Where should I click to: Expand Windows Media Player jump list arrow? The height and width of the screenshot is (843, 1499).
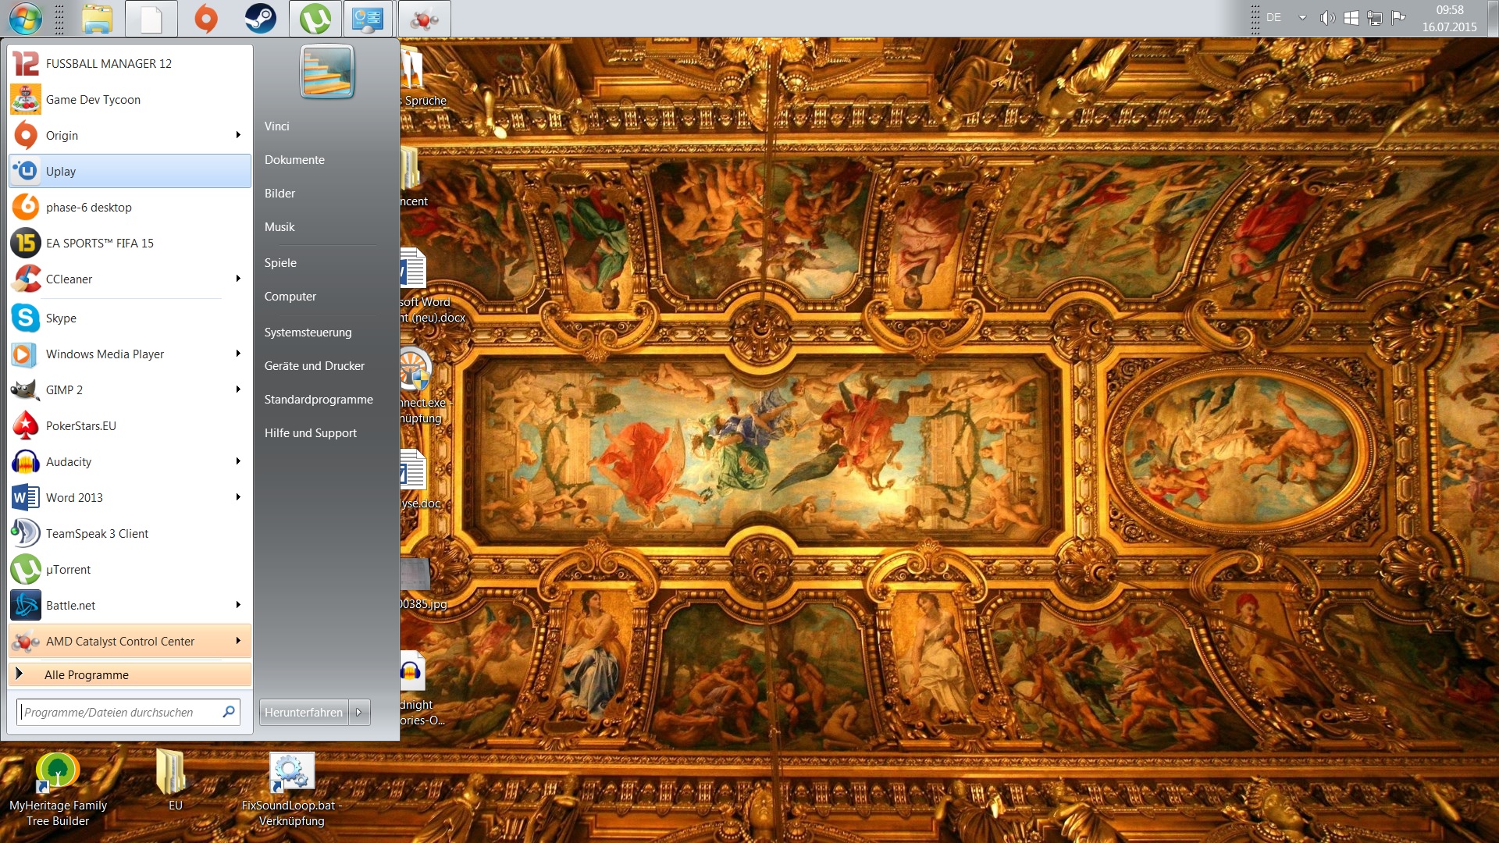click(x=238, y=354)
